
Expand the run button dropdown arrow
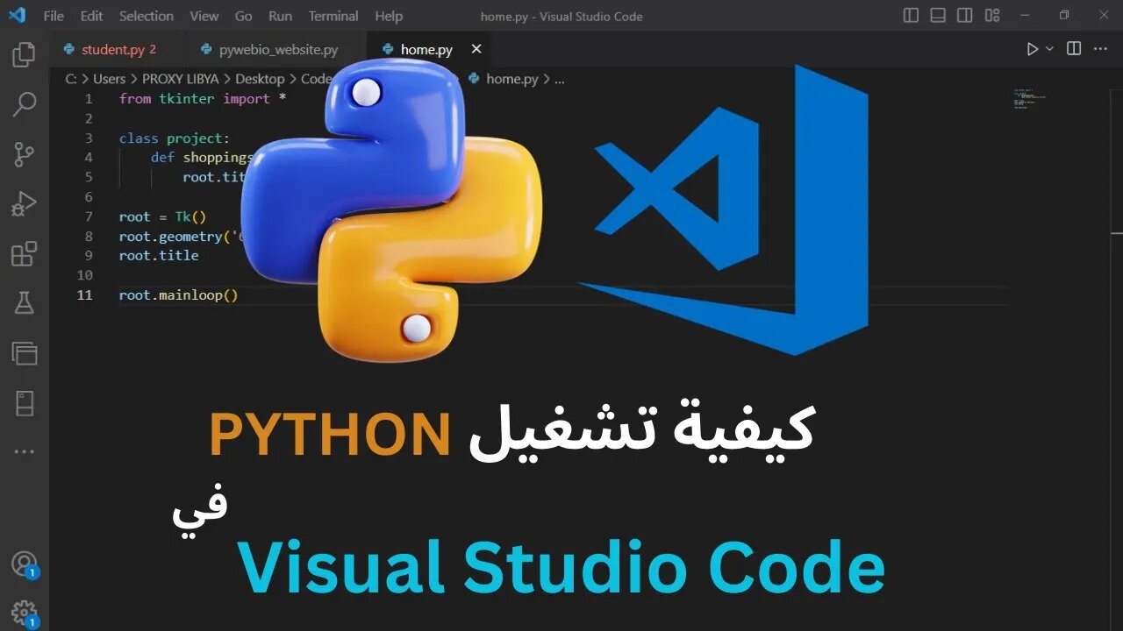click(1049, 49)
